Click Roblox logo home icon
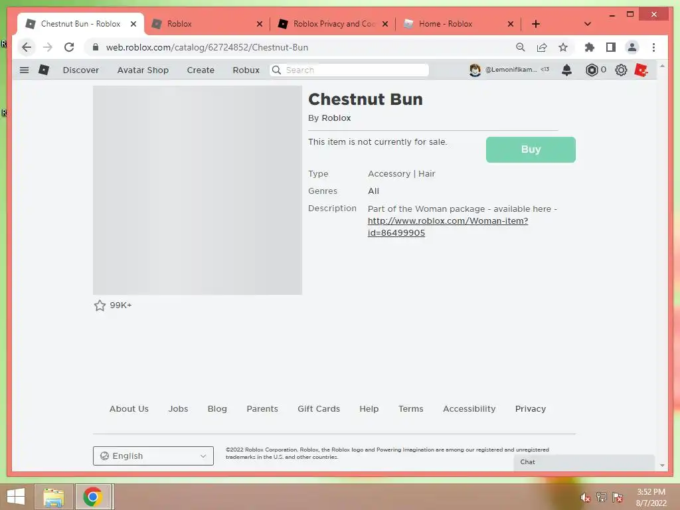Viewport: 680px width, 510px height. [x=44, y=70]
